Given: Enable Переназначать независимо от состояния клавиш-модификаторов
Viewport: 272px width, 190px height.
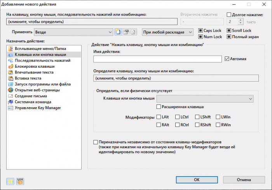Looking at the screenshot, I should point(96,142).
